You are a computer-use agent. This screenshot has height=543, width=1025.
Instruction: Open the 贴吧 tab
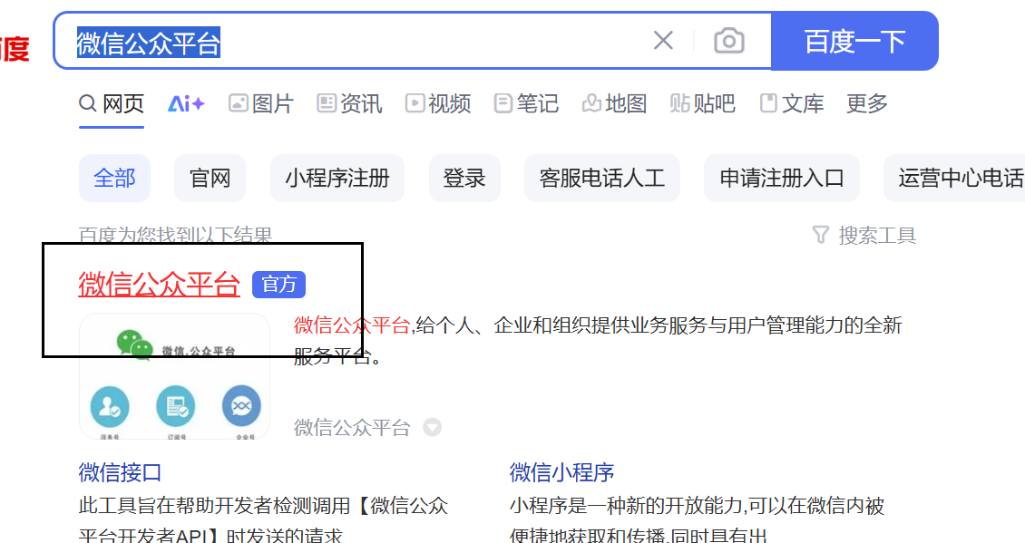click(x=702, y=104)
